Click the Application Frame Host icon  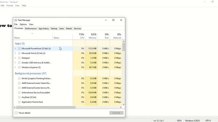click(x=19, y=102)
